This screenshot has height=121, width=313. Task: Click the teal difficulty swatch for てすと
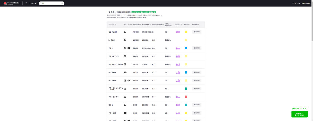186,105
